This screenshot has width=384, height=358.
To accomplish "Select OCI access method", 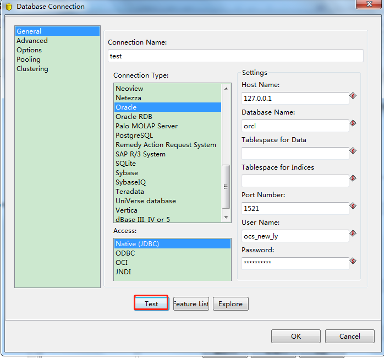I will point(172,262).
